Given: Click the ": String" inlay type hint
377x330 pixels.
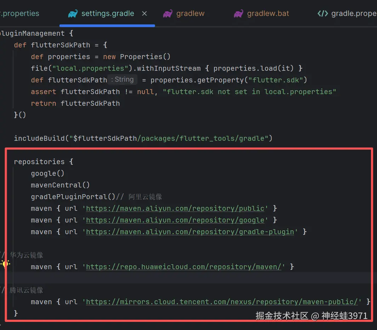Looking at the screenshot, I should [122, 80].
